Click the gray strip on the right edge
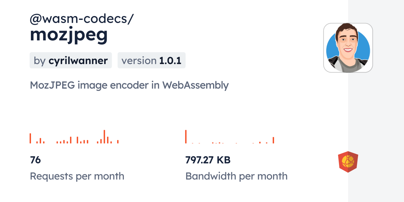Screen dimensions: 404x202 pyautogui.click(x=376, y=101)
